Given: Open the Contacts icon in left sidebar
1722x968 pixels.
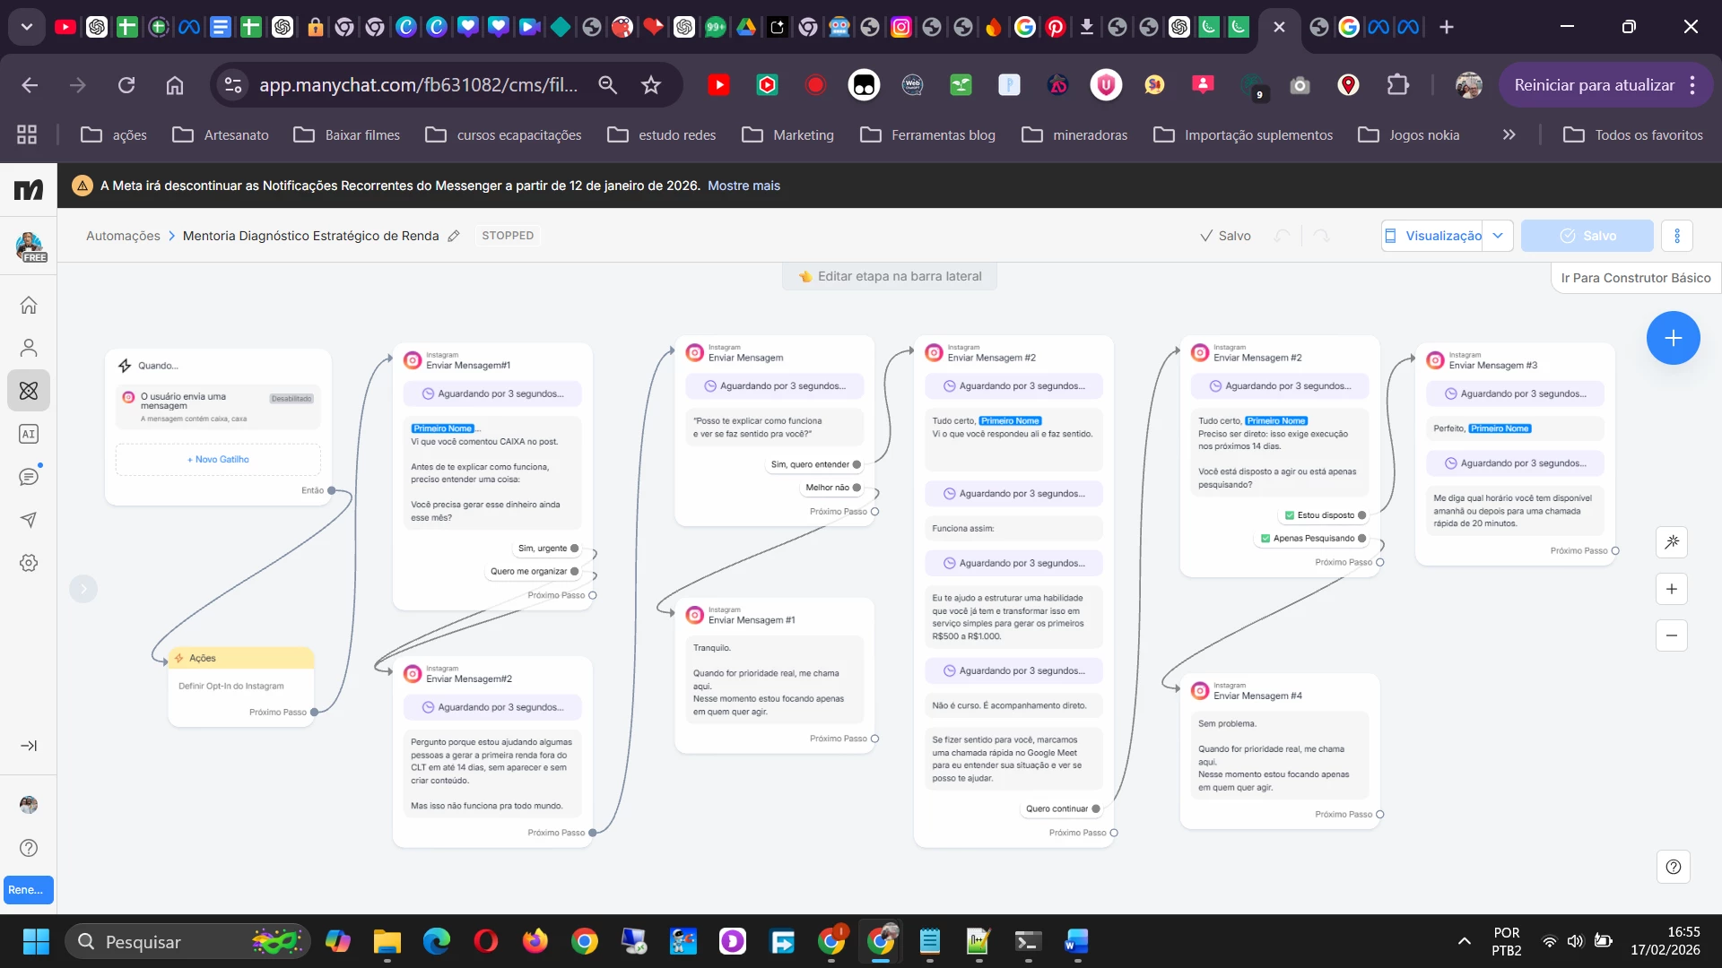Looking at the screenshot, I should click(29, 348).
